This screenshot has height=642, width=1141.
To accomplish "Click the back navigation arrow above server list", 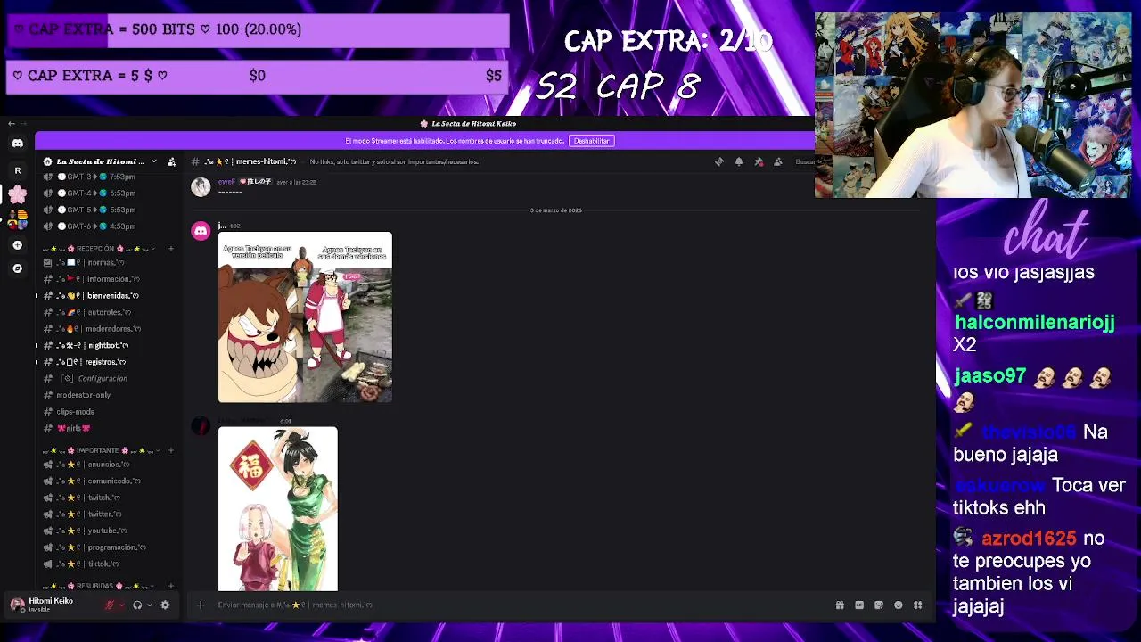I will (x=11, y=123).
